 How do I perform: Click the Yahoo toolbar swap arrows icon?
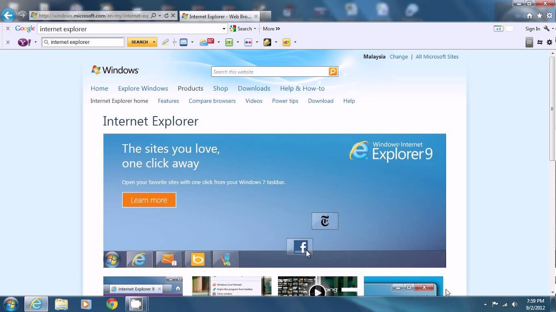pyautogui.click(x=540, y=42)
